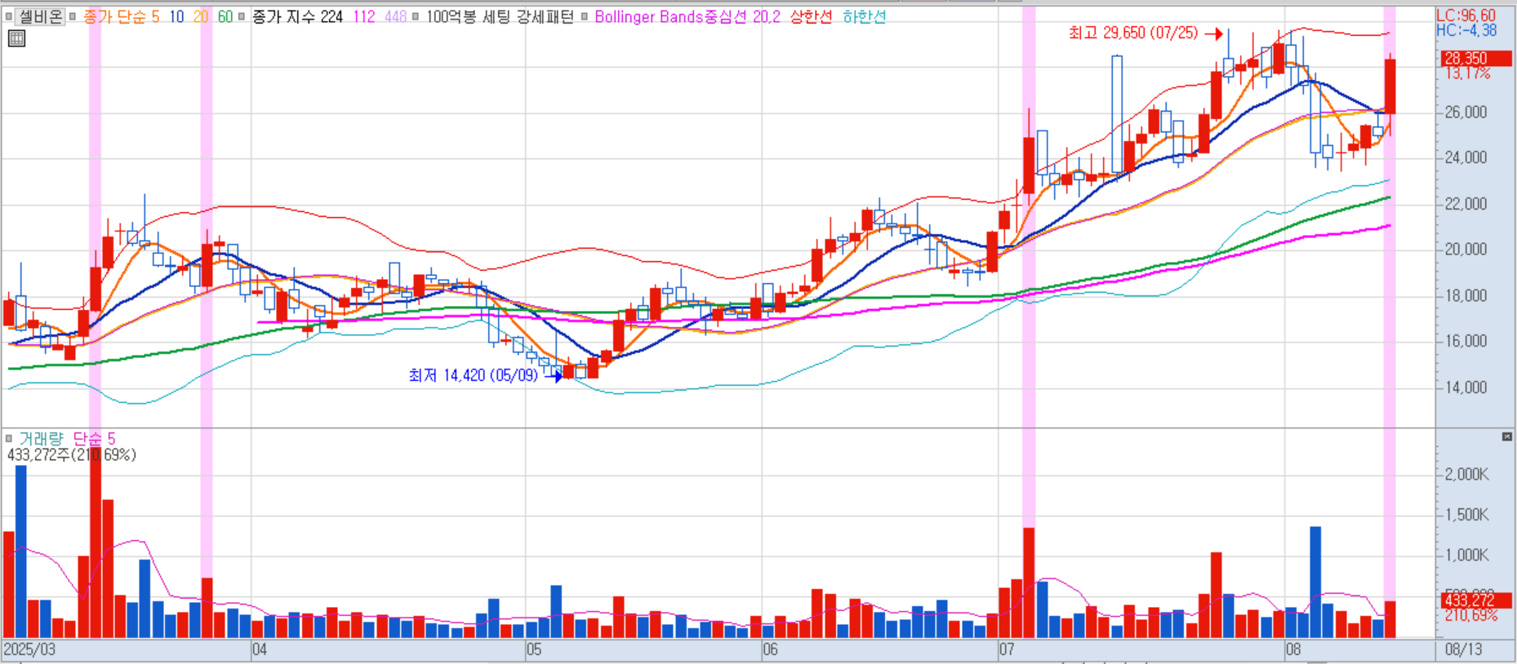
Task: Click the 08/13 current date label
Action: click(1463, 650)
